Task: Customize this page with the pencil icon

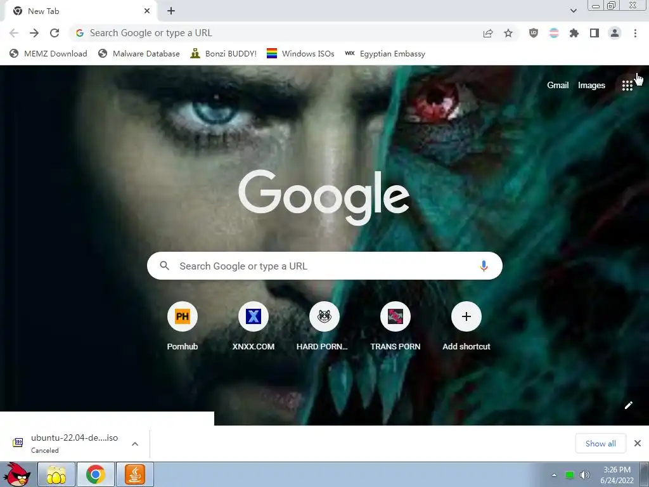Action: tap(628, 405)
